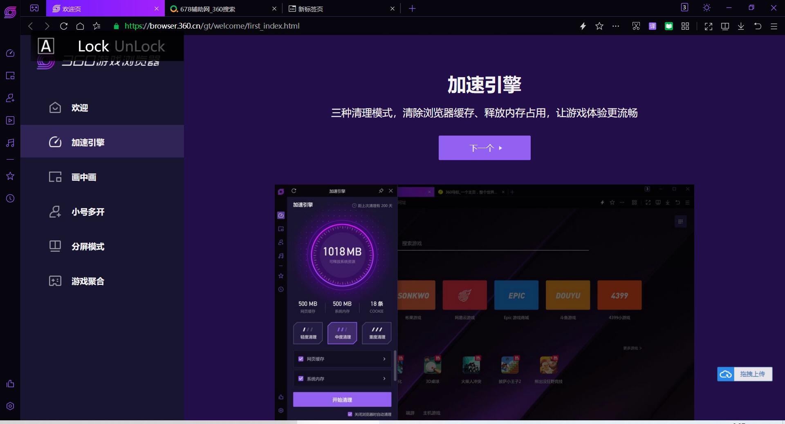
Task: Switch to the 新标签页 tab
Action: 311,9
